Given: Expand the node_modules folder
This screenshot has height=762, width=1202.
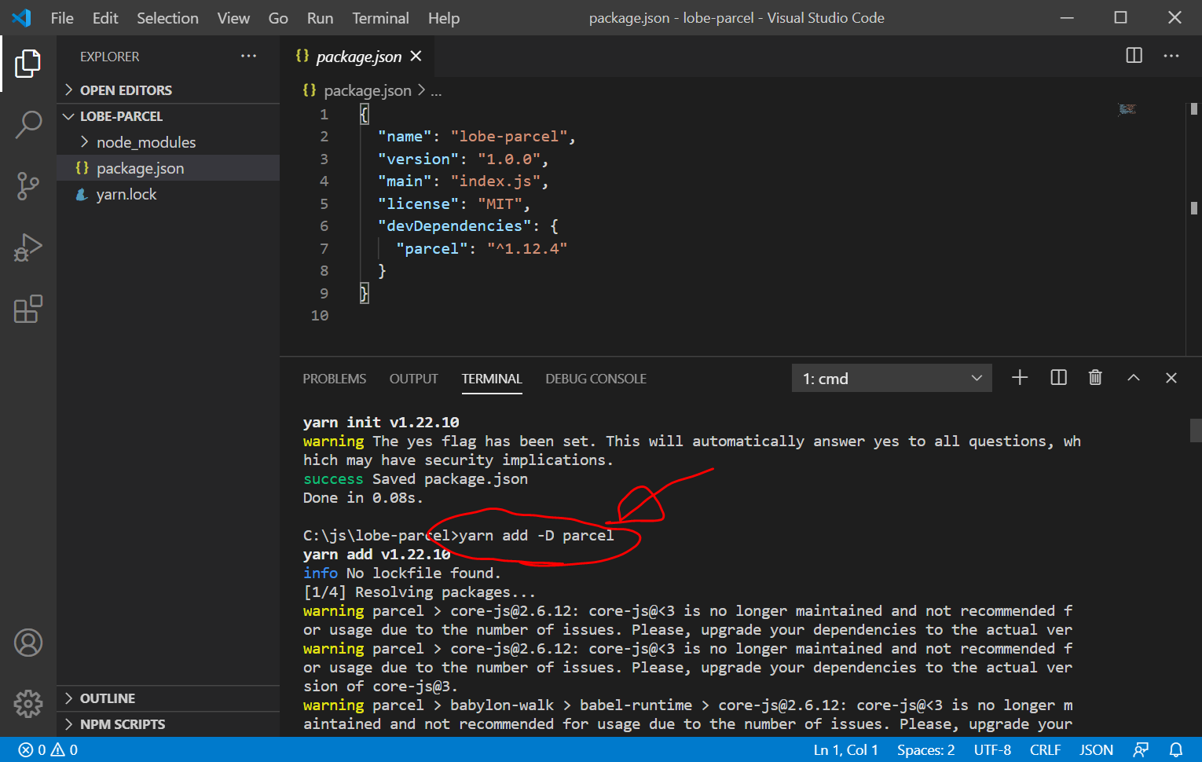Looking at the screenshot, I should click(168, 142).
